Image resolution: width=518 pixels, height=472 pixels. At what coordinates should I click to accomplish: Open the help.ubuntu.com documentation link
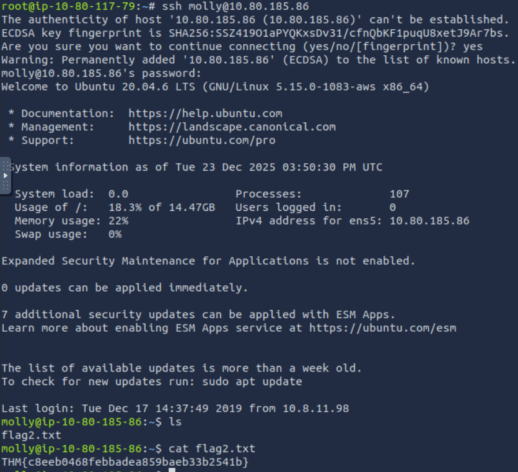pyautogui.click(x=205, y=114)
